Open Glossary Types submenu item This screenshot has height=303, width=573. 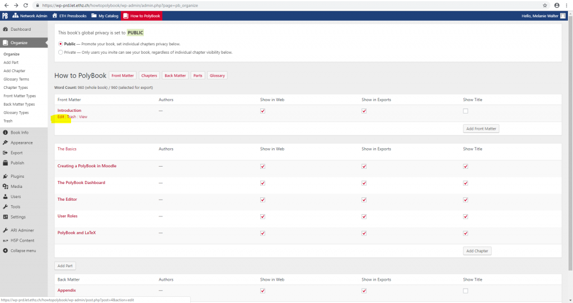click(16, 113)
